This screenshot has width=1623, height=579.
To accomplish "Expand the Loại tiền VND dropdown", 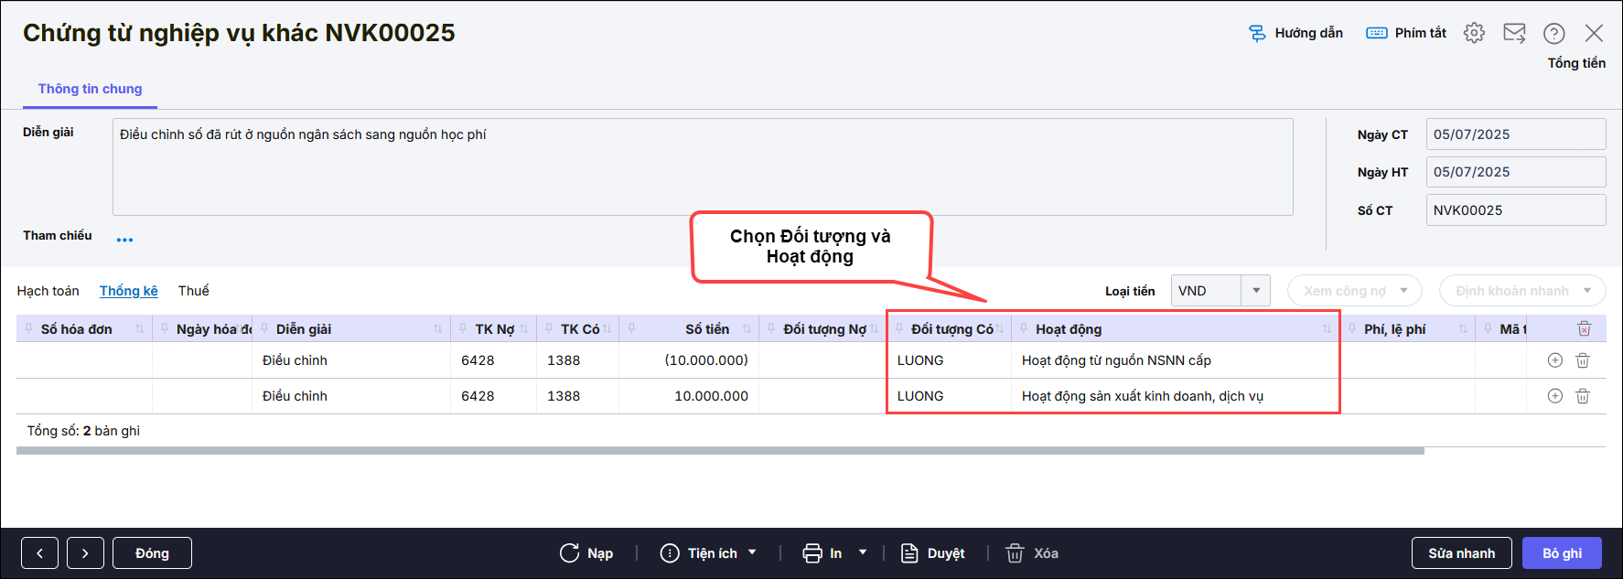I will click(1255, 291).
